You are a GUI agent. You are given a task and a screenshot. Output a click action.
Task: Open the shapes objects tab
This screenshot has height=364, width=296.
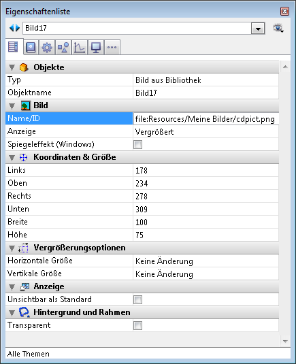(63, 48)
